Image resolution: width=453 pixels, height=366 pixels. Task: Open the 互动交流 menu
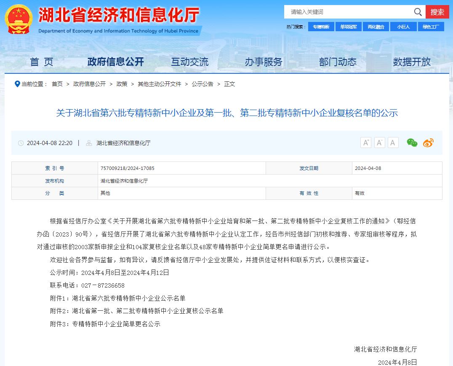click(x=190, y=62)
